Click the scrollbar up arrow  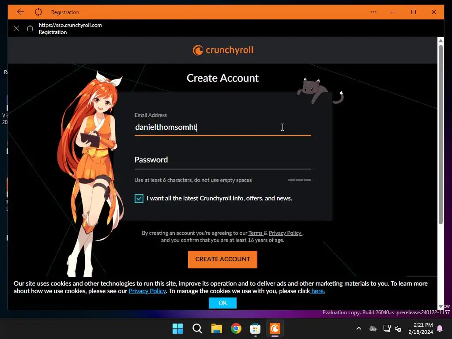[441, 41]
